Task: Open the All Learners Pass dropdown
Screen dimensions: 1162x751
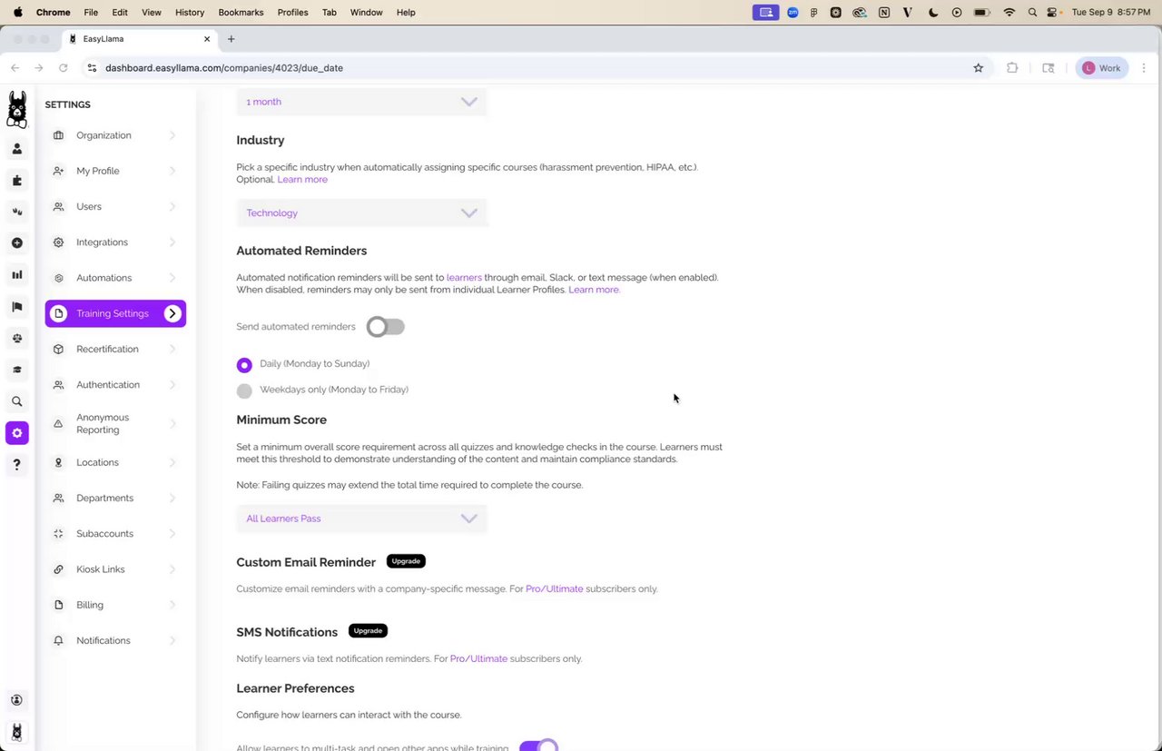Action: coord(361,519)
